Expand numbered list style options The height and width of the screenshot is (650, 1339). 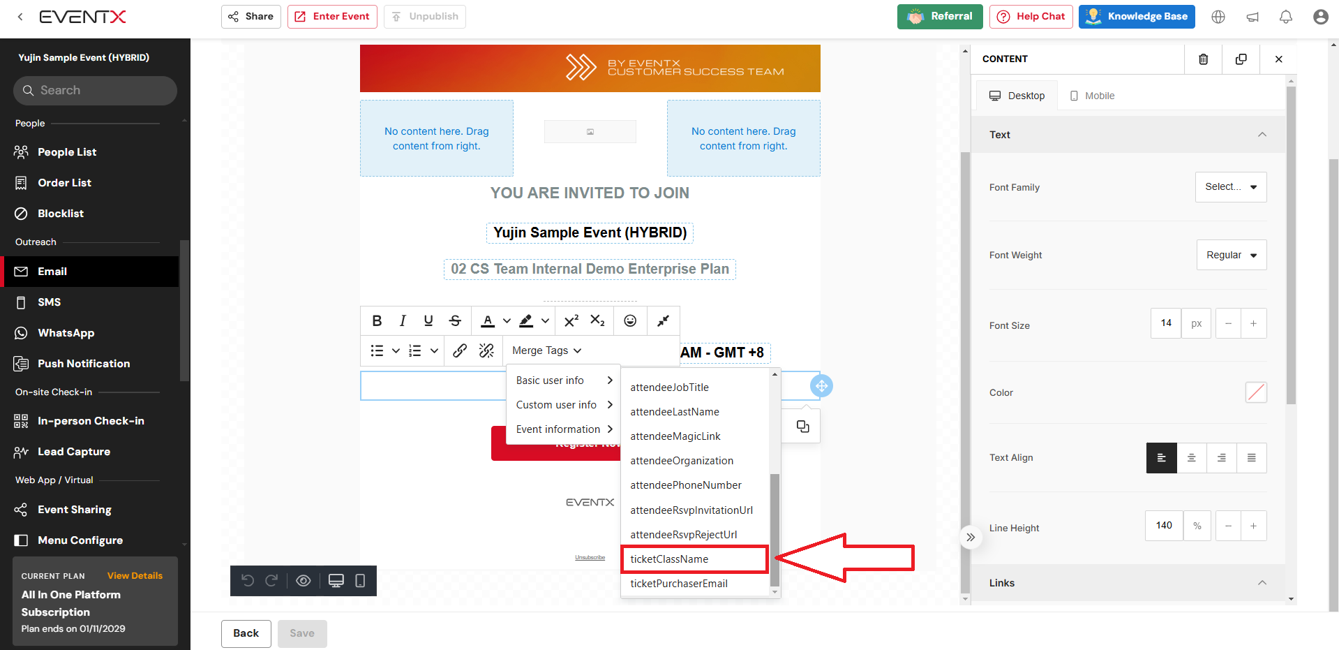coord(434,350)
